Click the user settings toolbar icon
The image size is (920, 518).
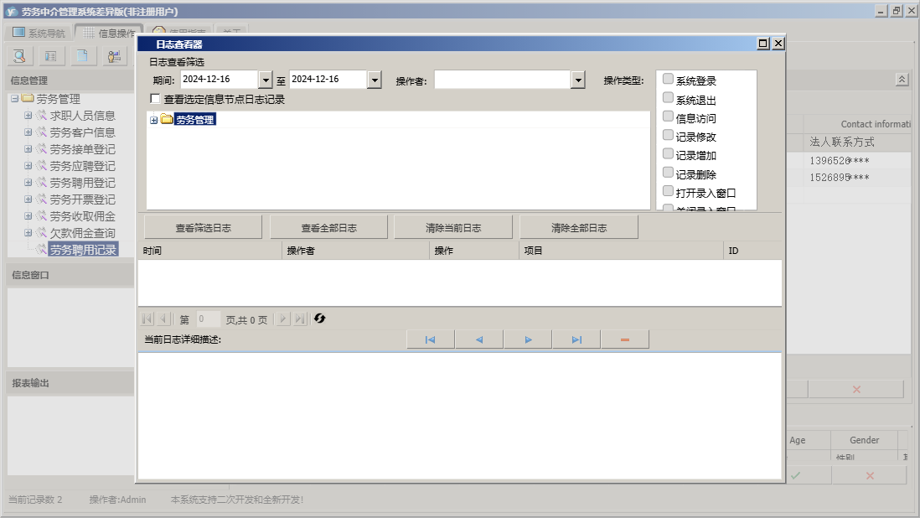[x=114, y=56]
